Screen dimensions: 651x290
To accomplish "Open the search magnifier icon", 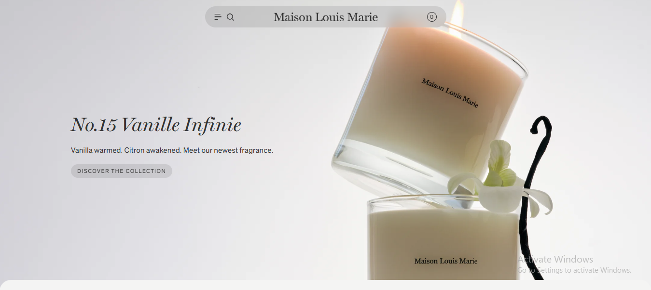I will (231, 17).
